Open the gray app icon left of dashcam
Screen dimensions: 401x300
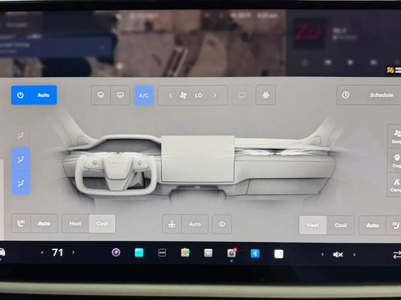208,253
